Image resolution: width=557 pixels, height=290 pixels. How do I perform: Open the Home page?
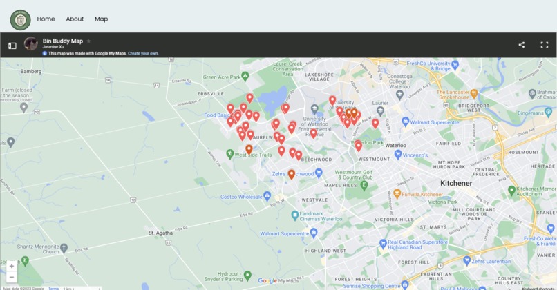point(46,19)
